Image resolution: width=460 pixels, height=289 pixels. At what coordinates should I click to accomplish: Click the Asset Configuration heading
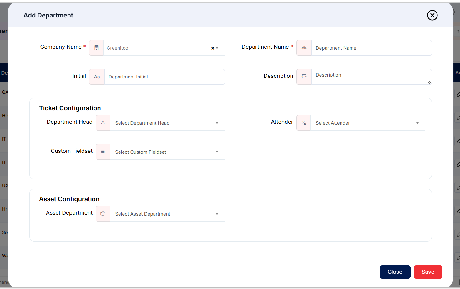(x=69, y=199)
